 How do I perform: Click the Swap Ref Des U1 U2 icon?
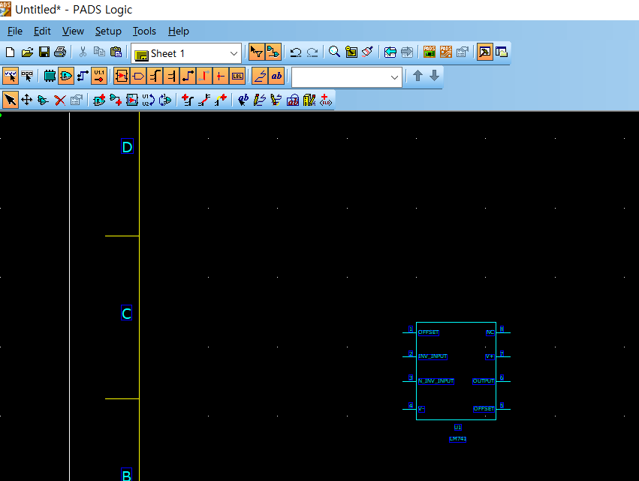149,100
